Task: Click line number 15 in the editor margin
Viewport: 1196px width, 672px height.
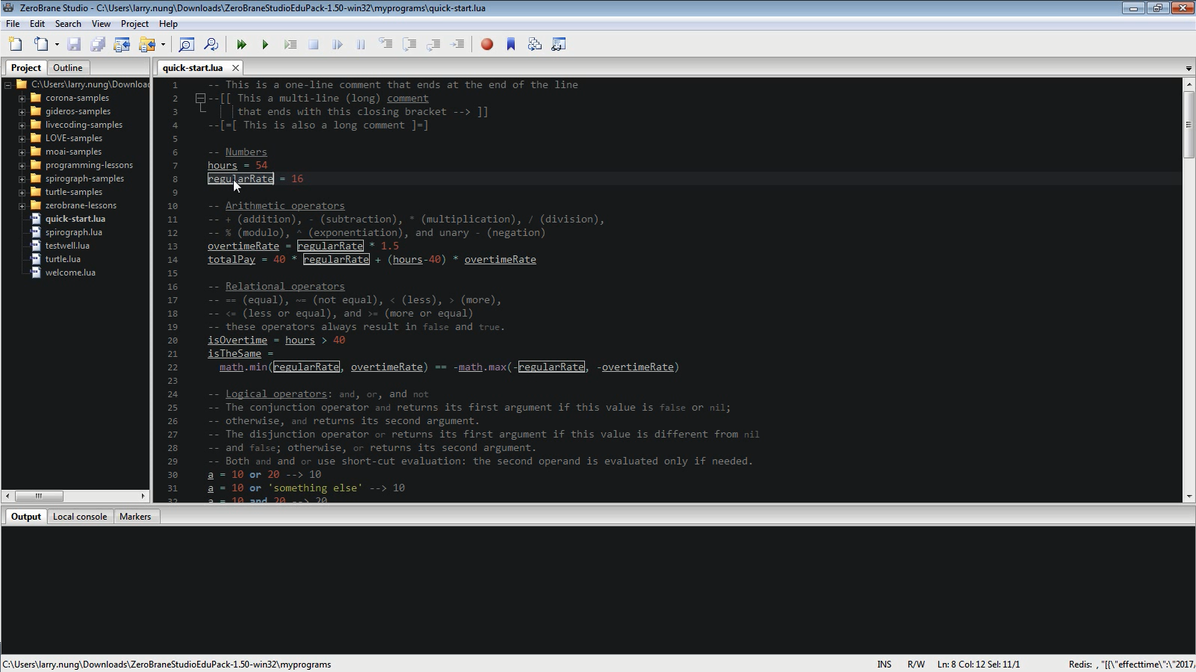Action: click(173, 273)
